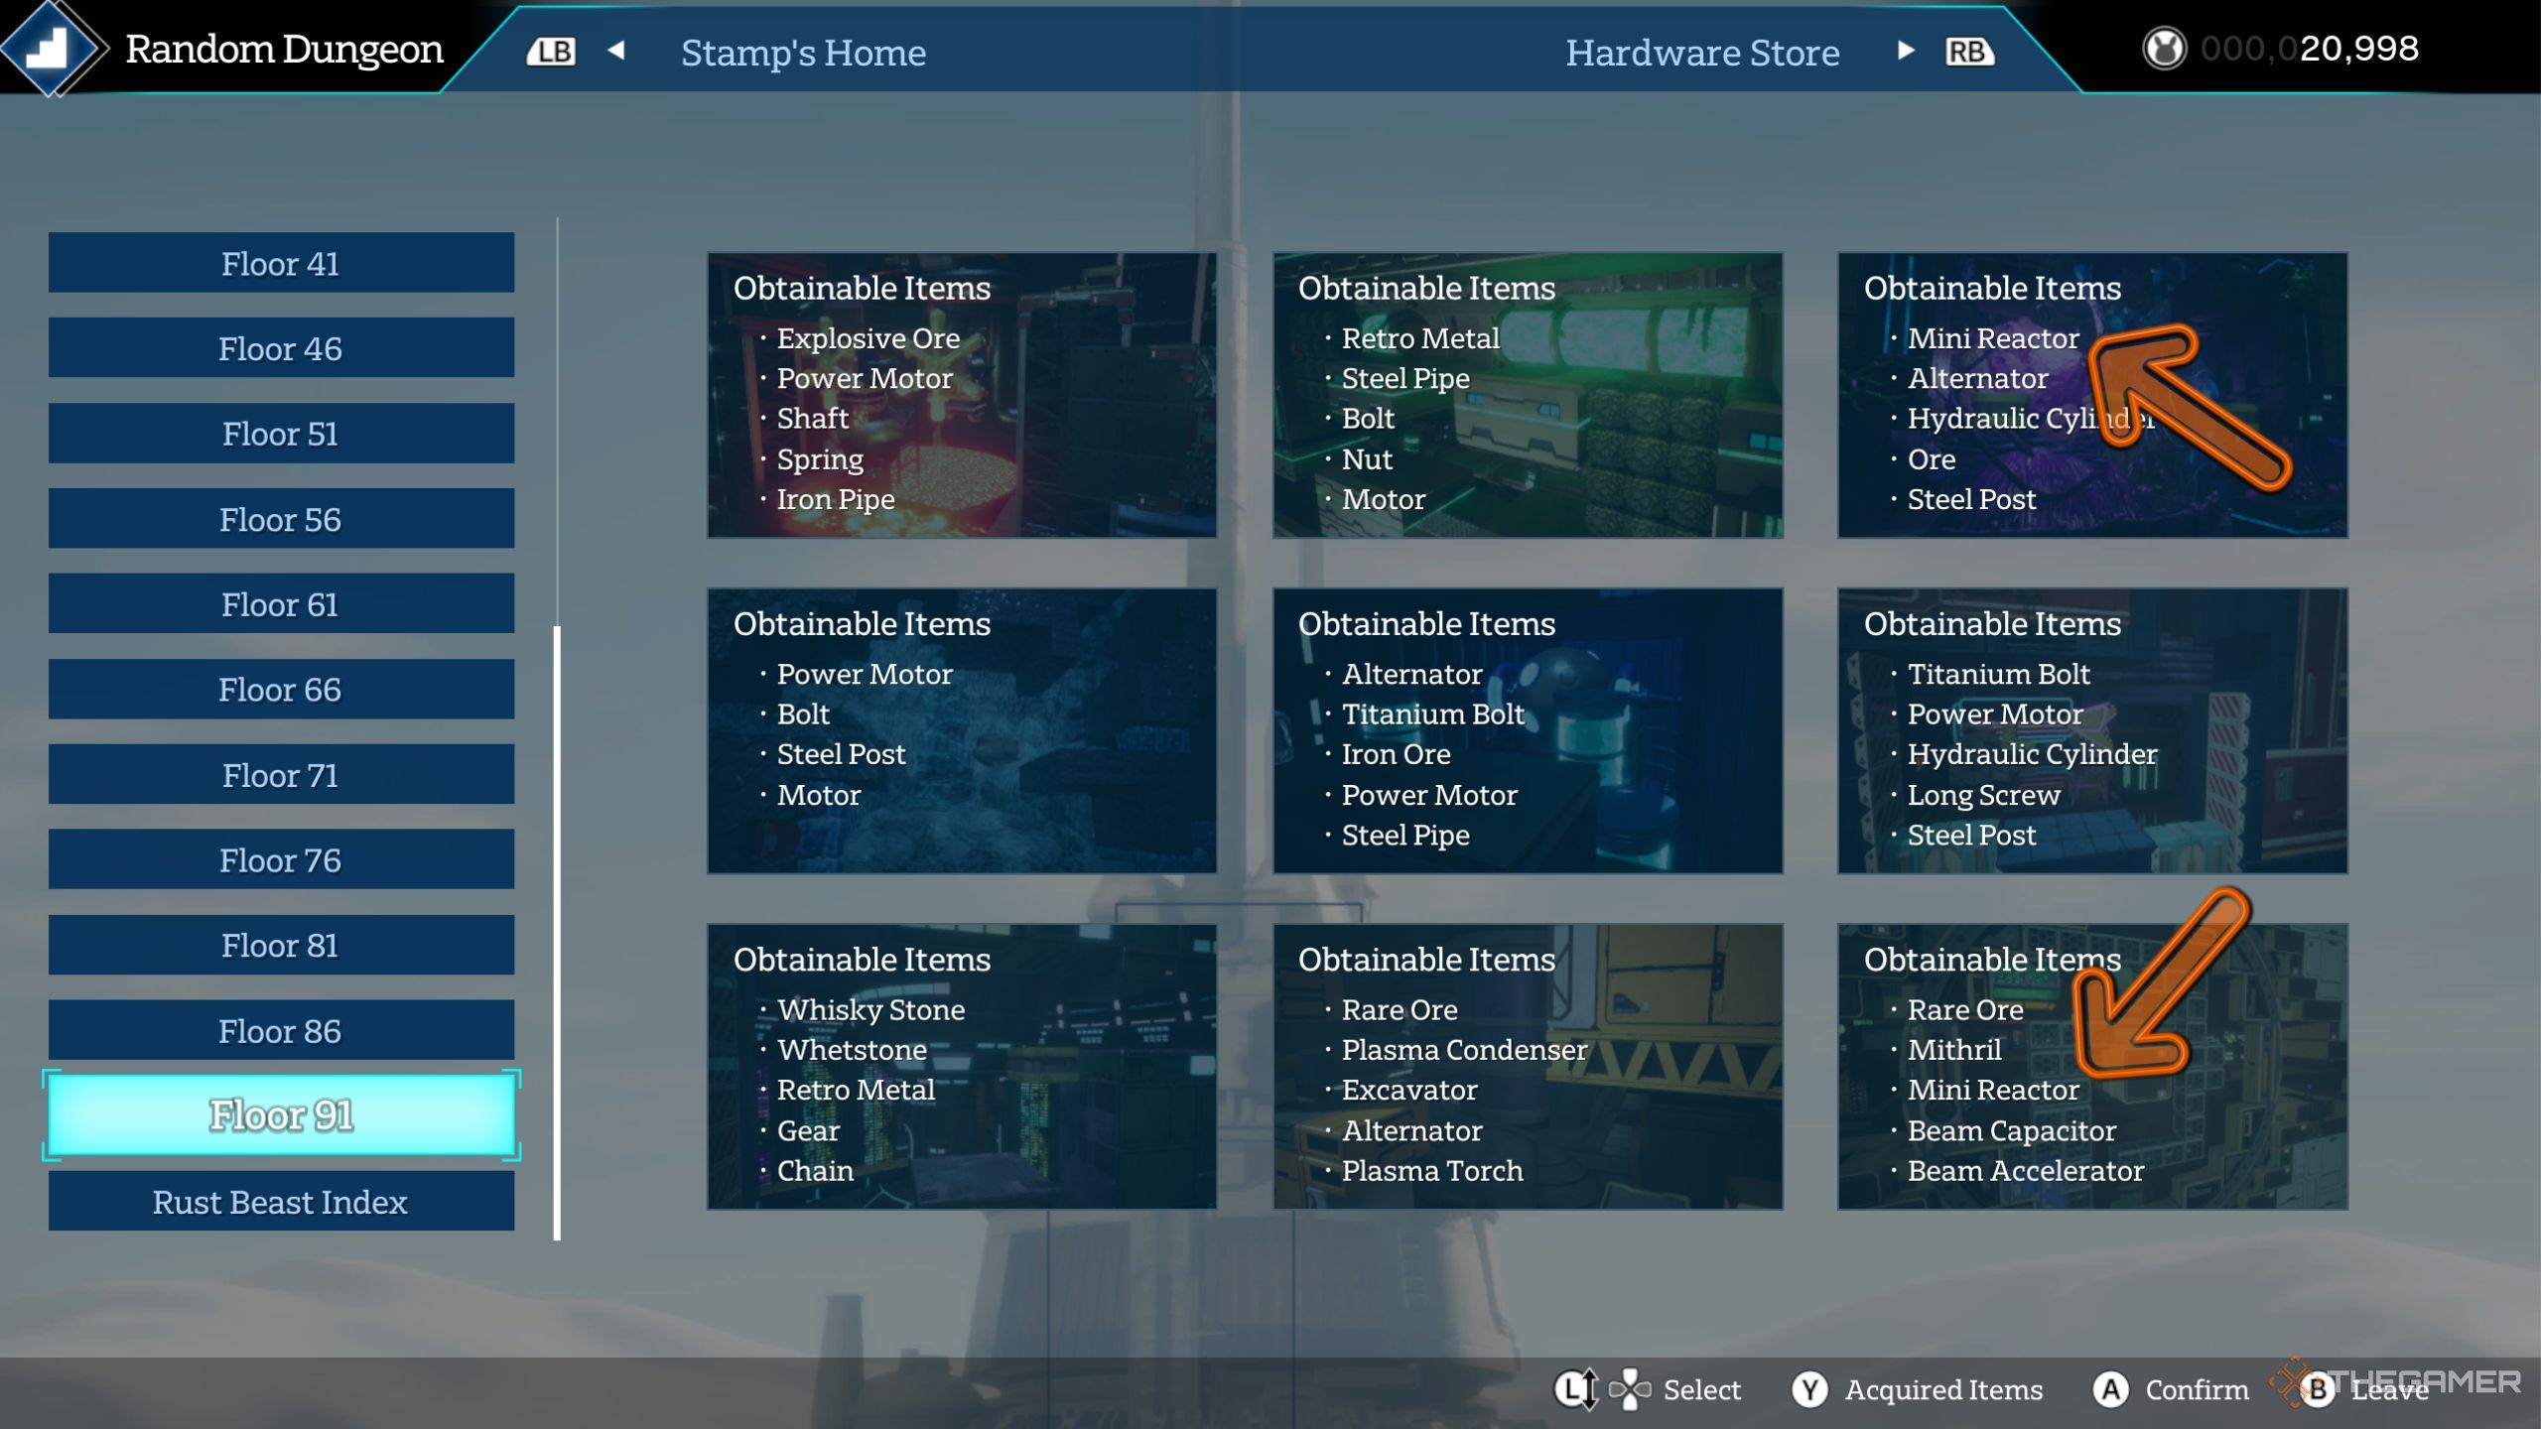Click the D-pad icon next to Select
The height and width of the screenshot is (1429, 2541).
1629,1389
